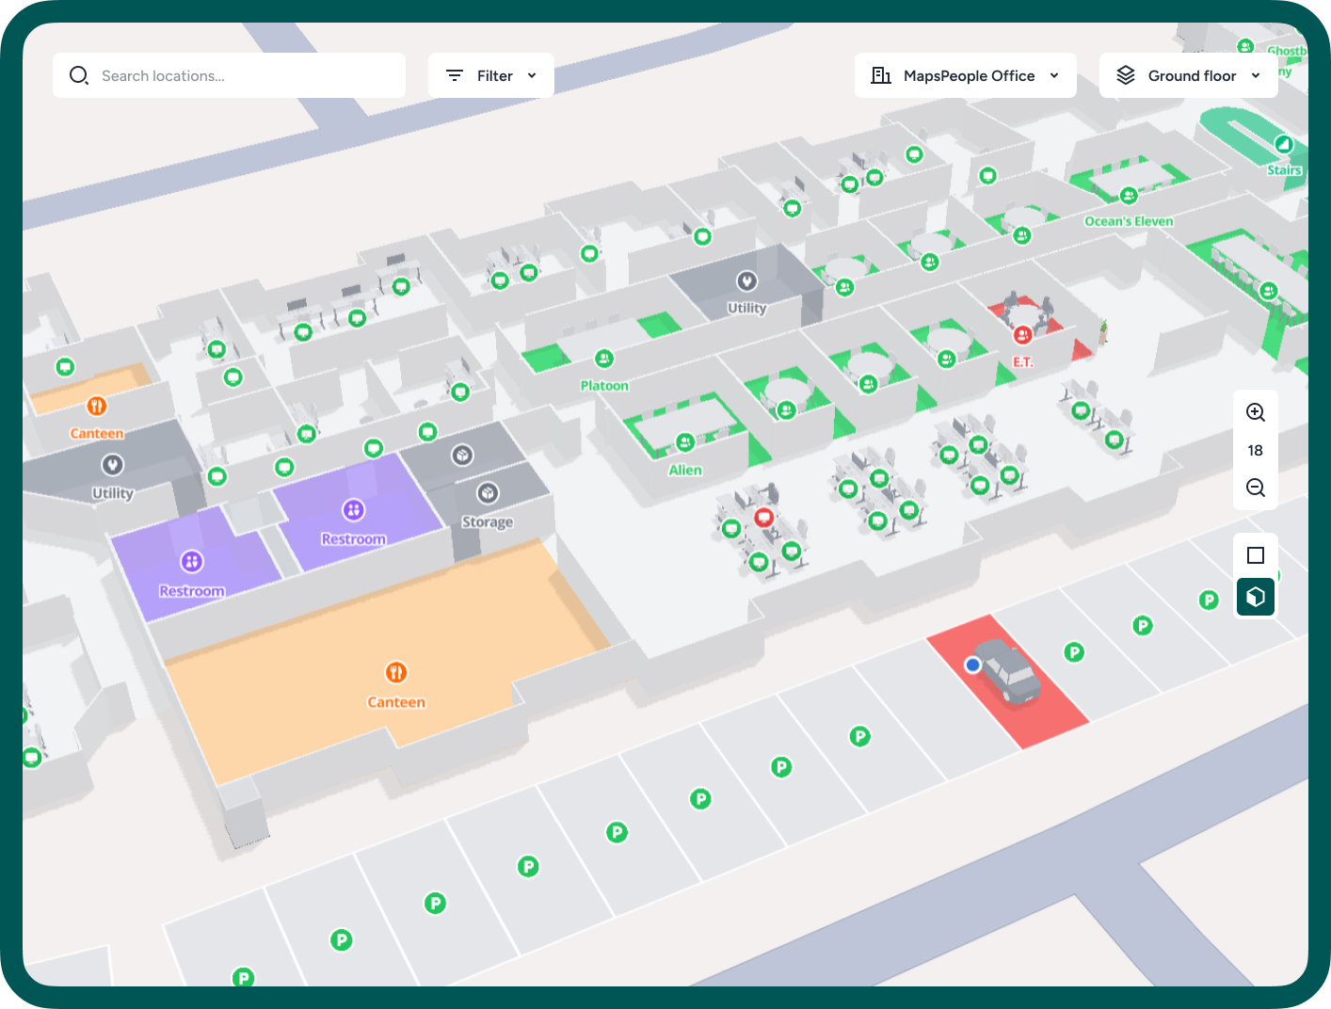Click the Search locations input field
The height and width of the screenshot is (1009, 1331).
(229, 75)
